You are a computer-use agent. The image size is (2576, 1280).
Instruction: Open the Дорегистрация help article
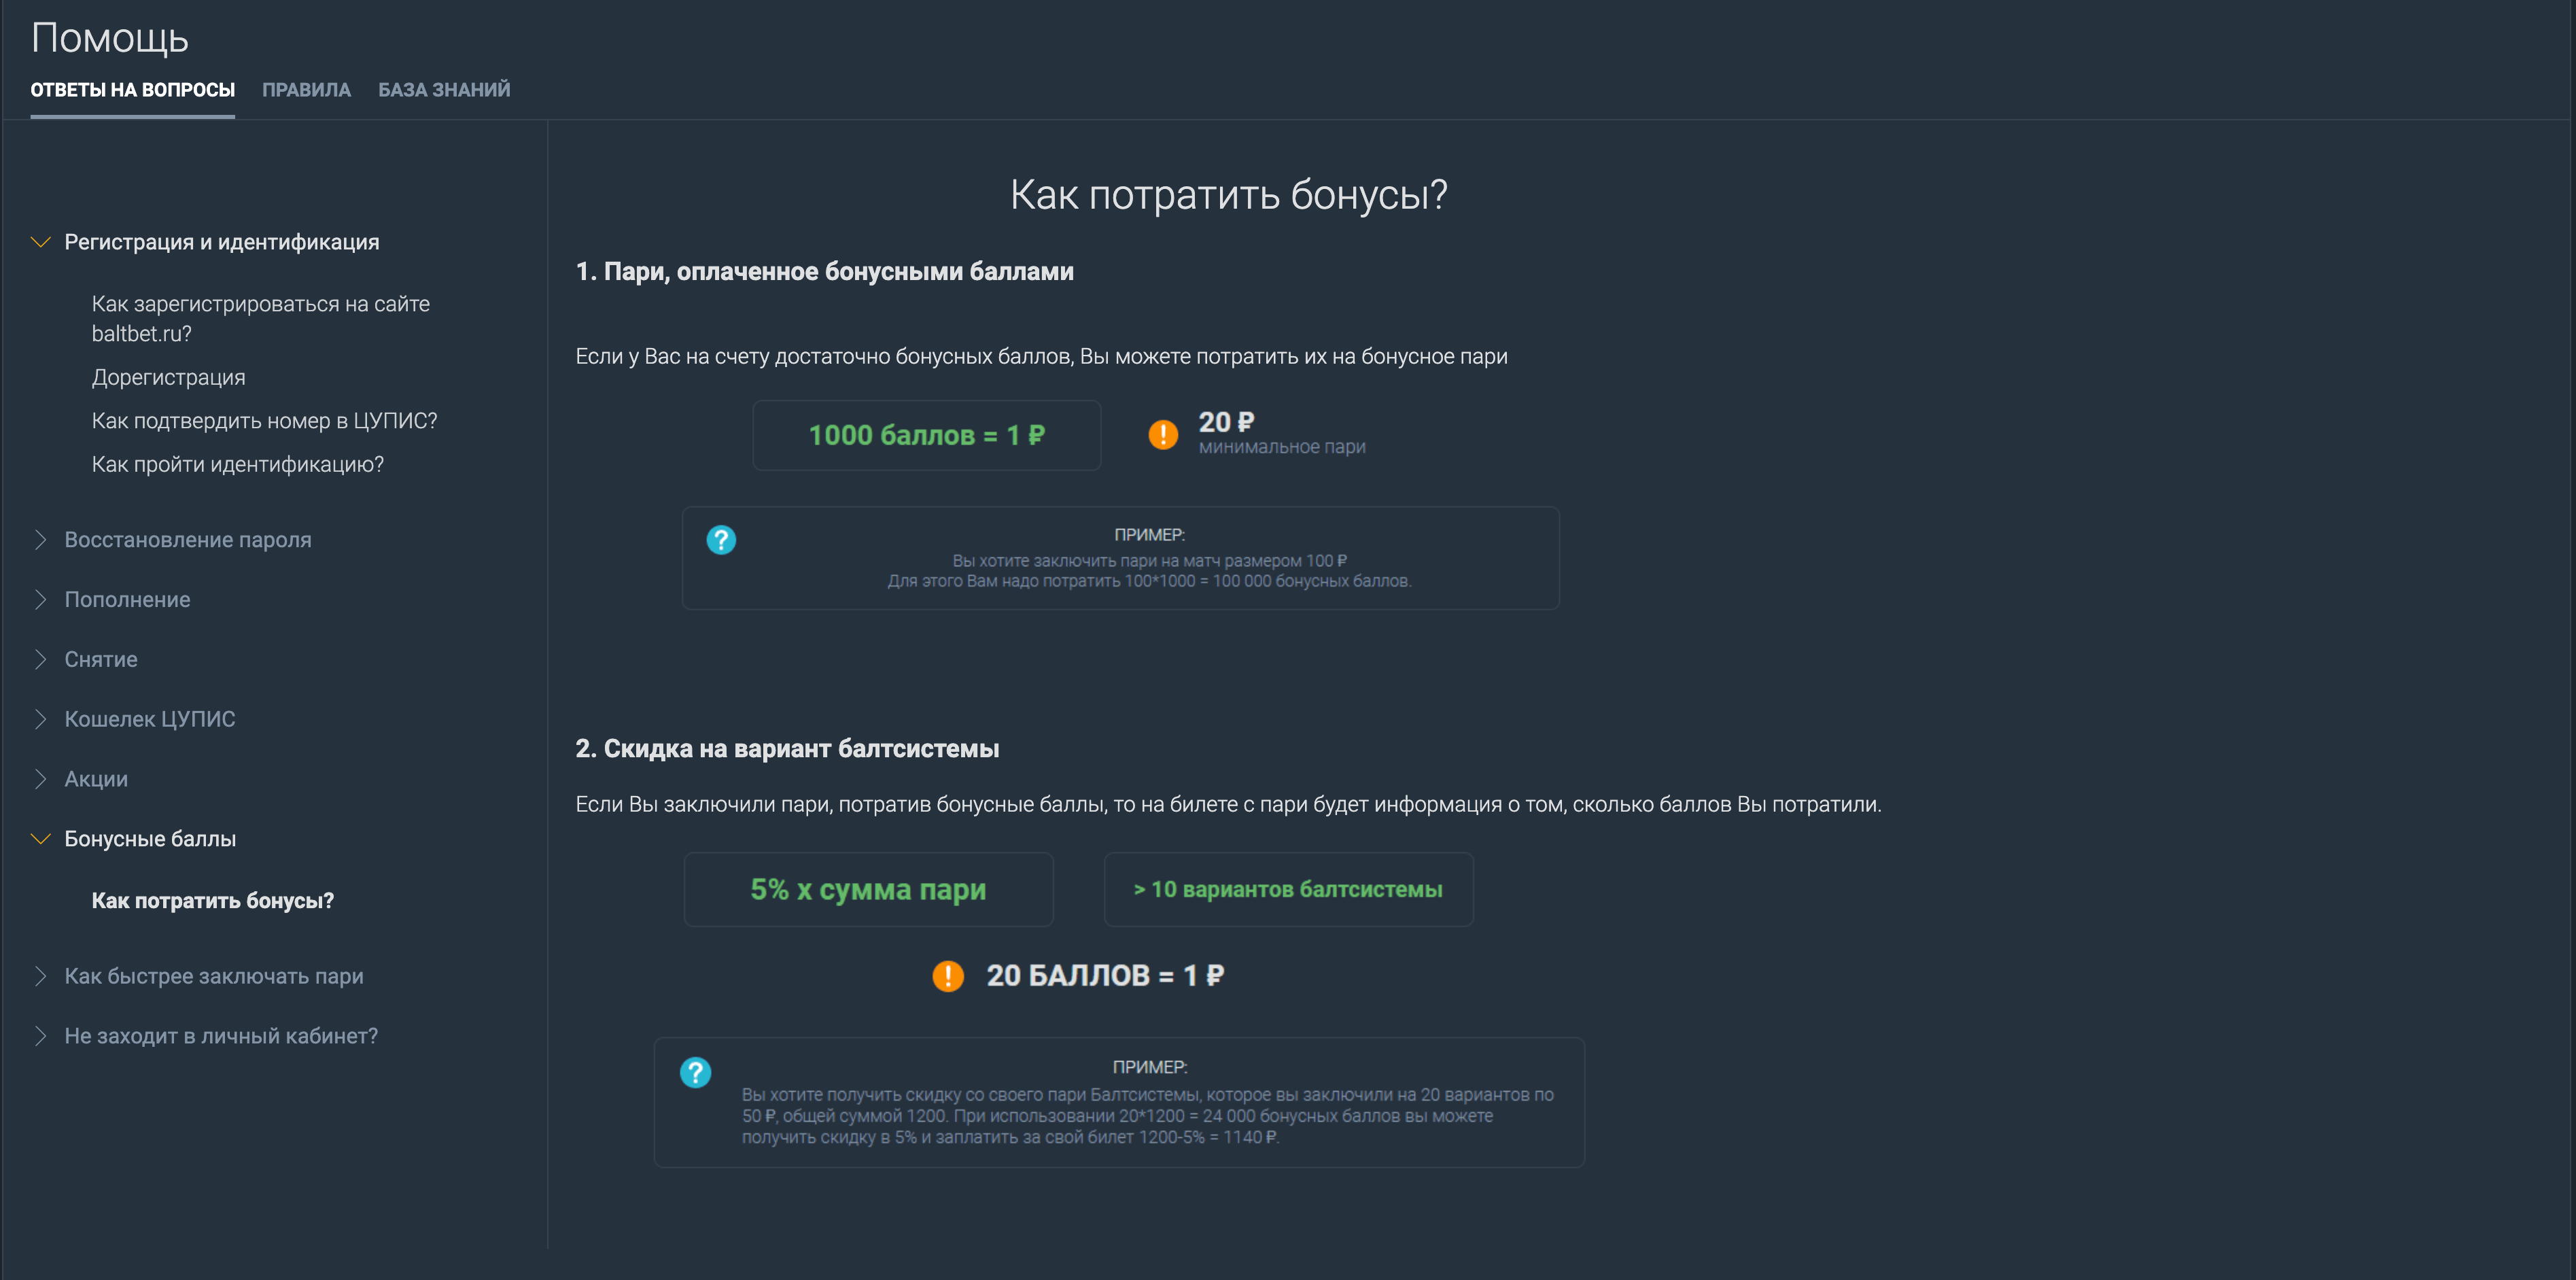click(168, 377)
